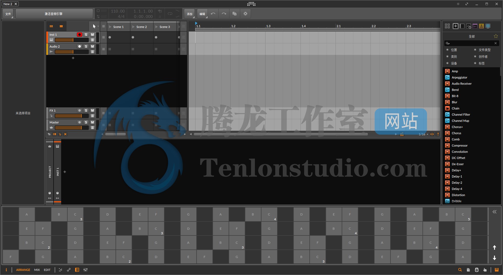The image size is (503, 275).
Task: Collapse the note keyboard panel
Action: click(494, 212)
